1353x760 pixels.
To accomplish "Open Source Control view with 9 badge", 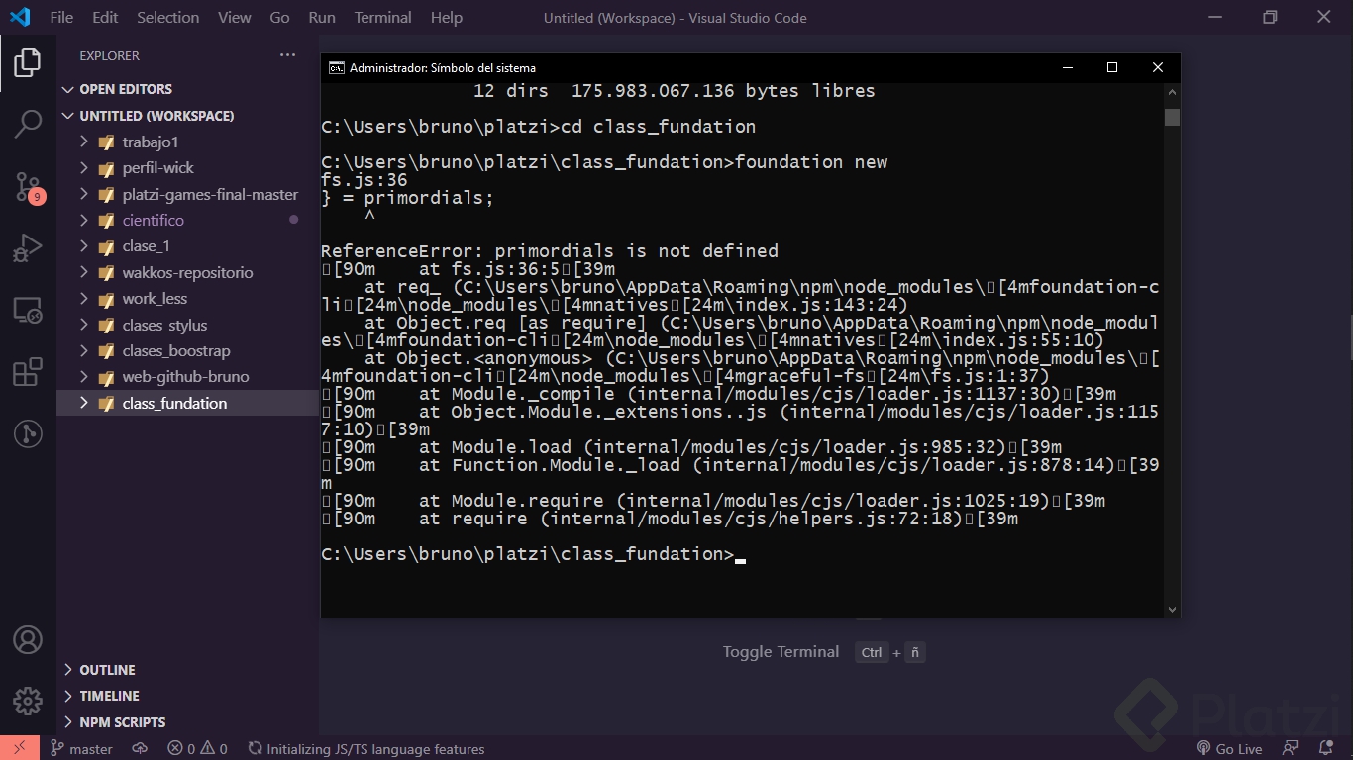I will pyautogui.click(x=28, y=187).
